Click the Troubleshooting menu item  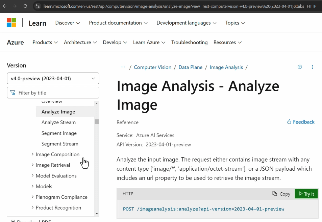189,43
